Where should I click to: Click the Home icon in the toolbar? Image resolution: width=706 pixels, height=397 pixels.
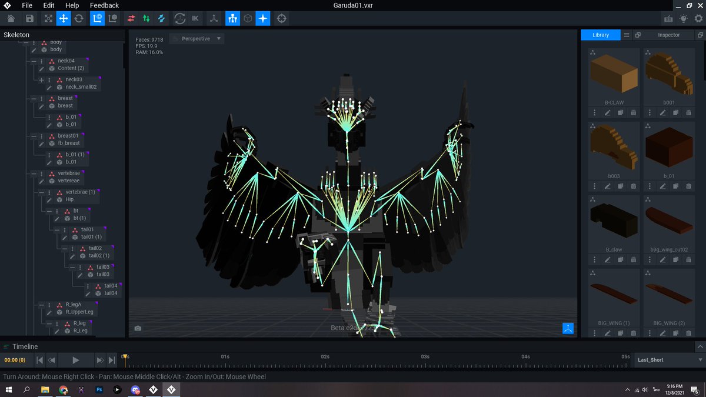(x=11, y=19)
